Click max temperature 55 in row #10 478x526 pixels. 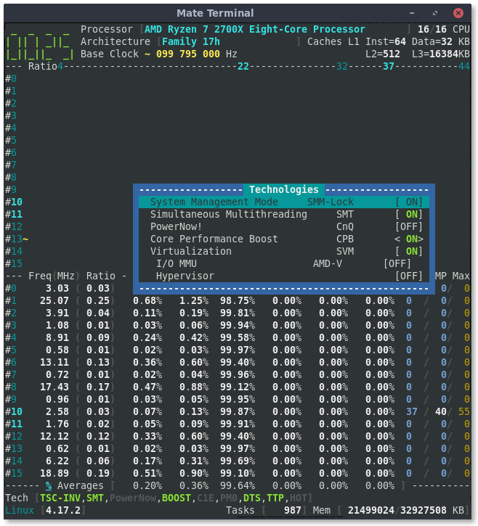pyautogui.click(x=464, y=411)
